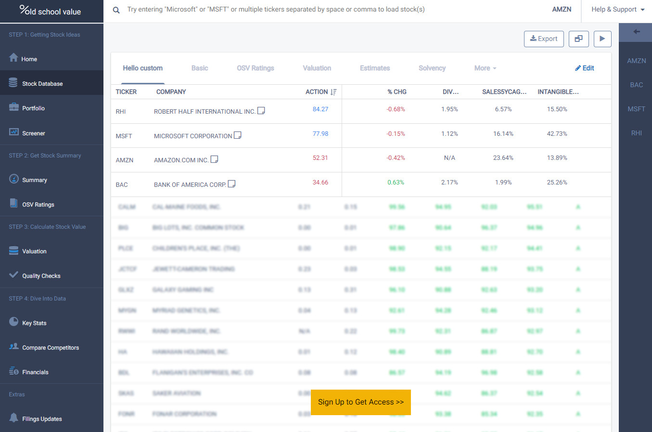Open Filings Updates in sidebar

[x=51, y=419]
